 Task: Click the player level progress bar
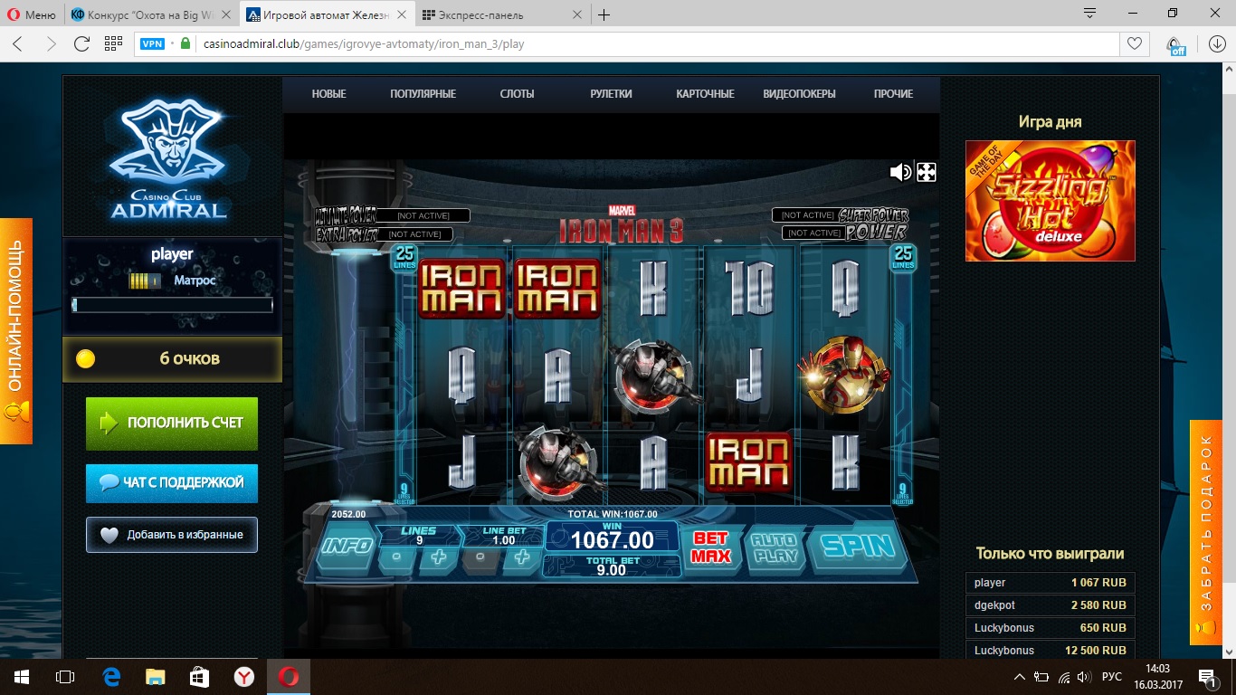point(172,305)
